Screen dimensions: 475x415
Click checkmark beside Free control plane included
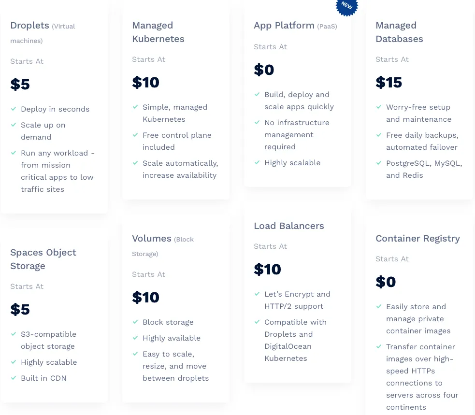[135, 135]
